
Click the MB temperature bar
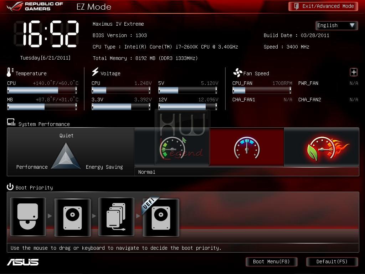42,107
